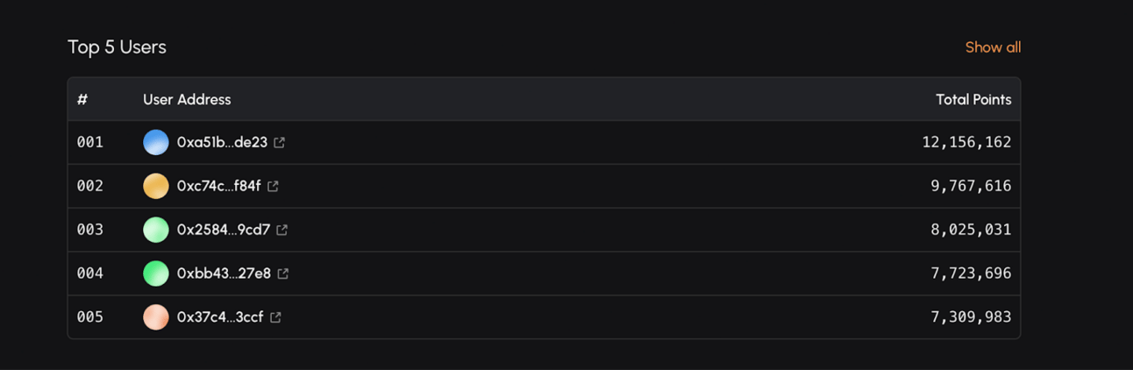
Task: Click bright green avatar of rank 004
Action: pyautogui.click(x=156, y=274)
